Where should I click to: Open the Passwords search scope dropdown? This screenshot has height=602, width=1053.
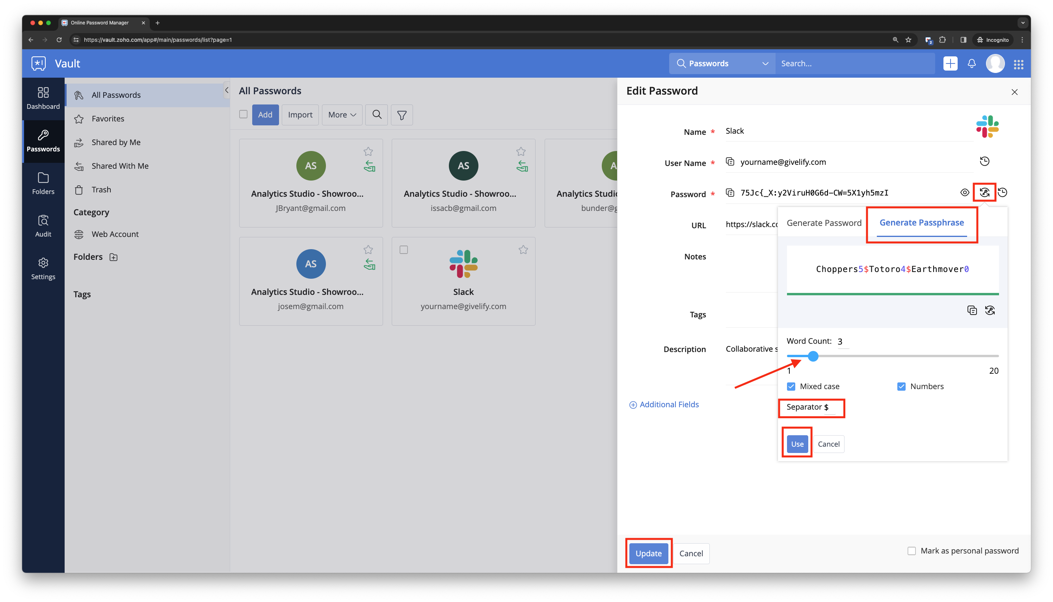(x=722, y=63)
